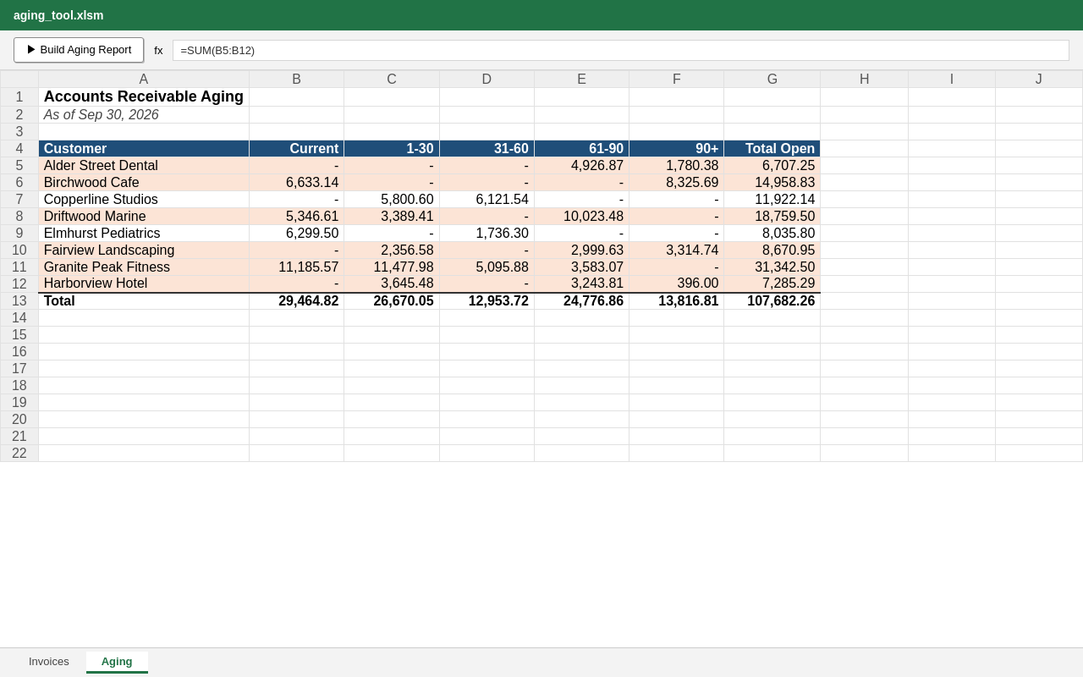Select row 4 header

point(19,149)
